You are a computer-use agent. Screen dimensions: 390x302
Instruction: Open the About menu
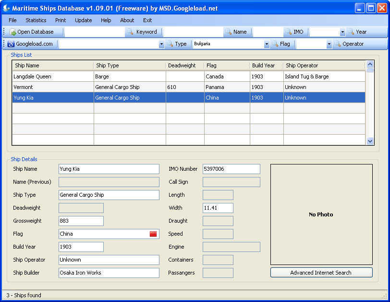(127, 20)
